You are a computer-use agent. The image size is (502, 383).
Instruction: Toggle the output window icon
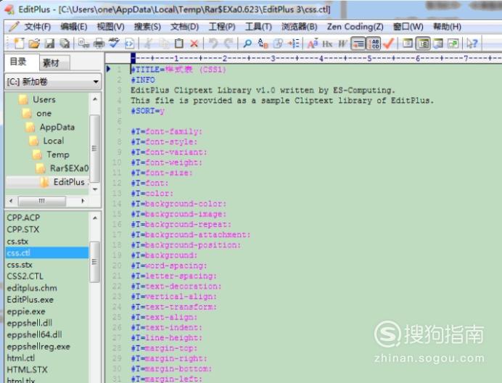[x=437, y=44]
